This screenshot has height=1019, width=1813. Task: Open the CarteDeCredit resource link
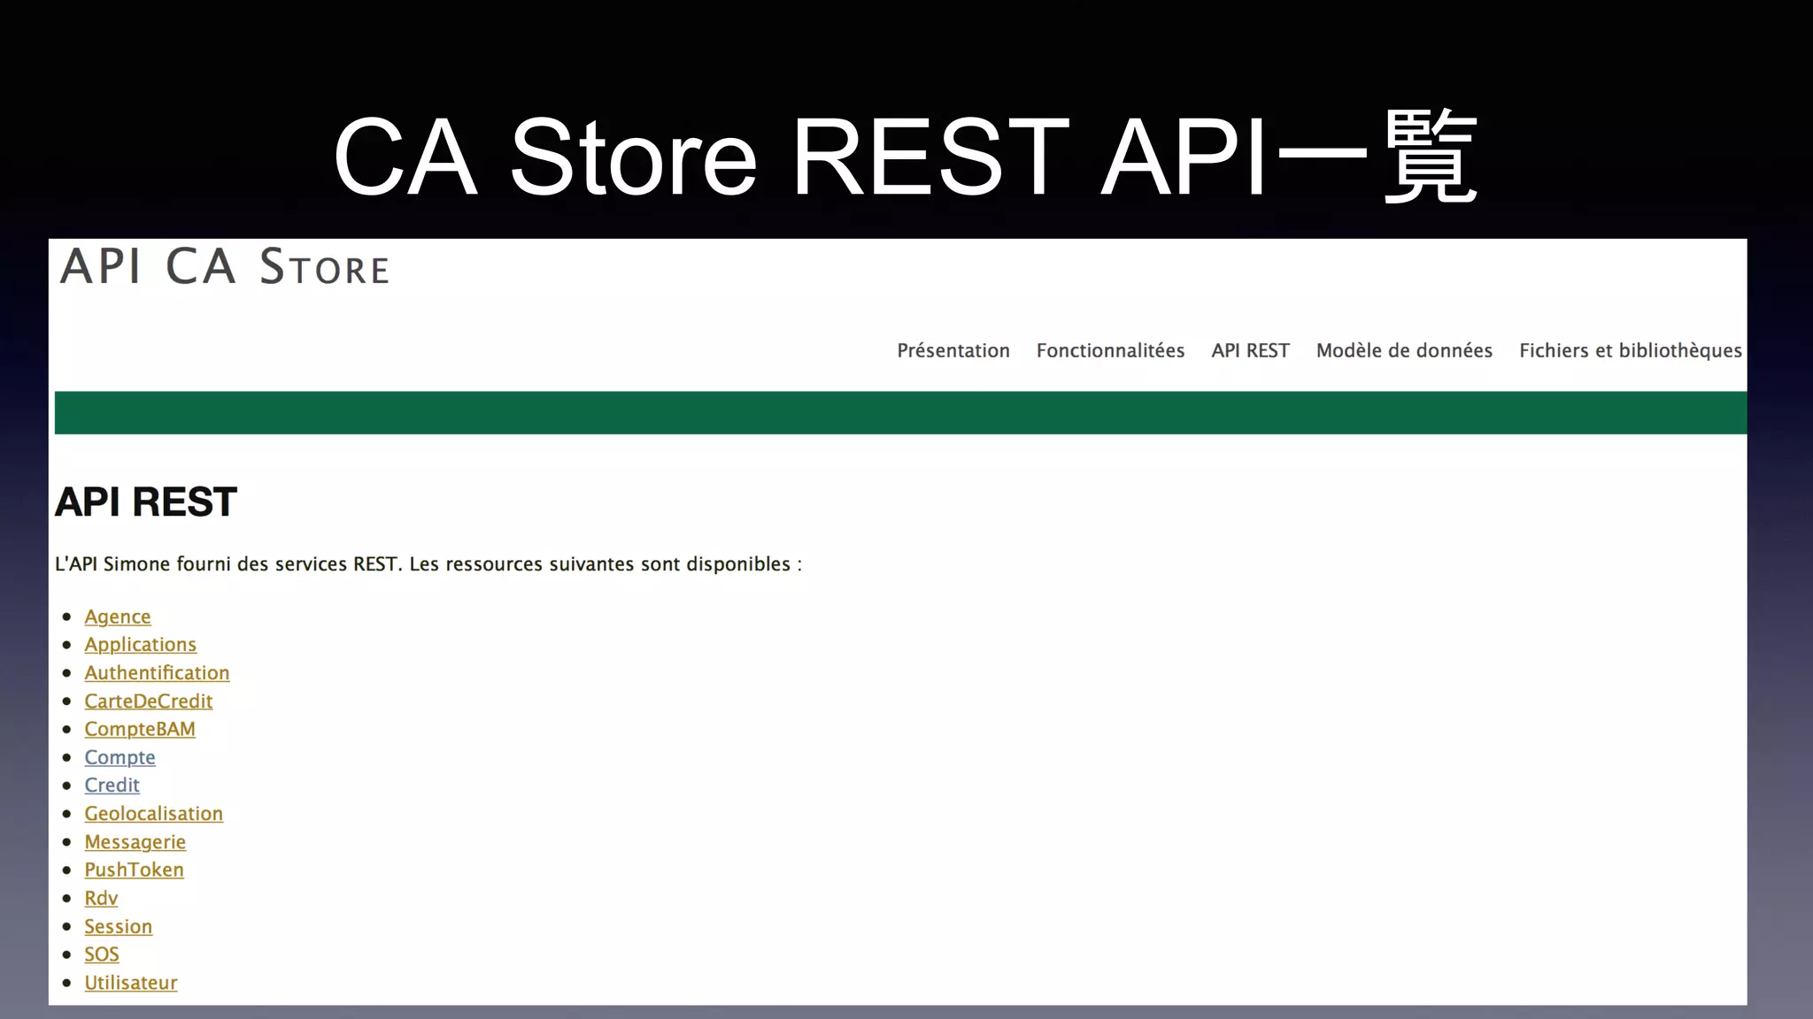pos(149,701)
